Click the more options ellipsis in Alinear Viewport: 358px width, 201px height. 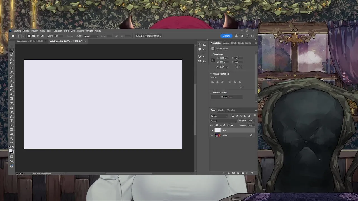tap(241, 87)
